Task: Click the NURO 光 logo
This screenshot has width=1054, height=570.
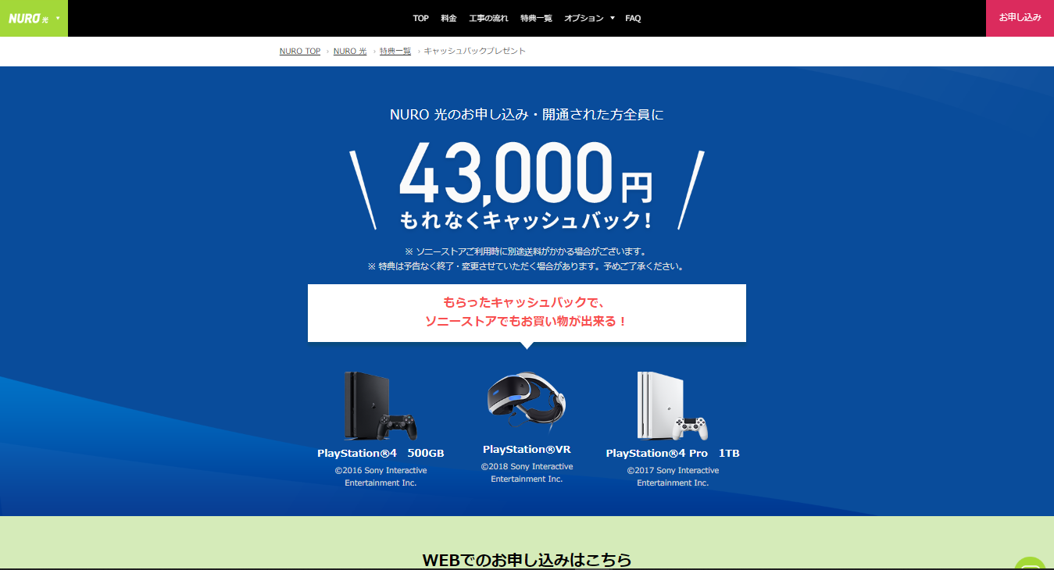Action: coord(28,18)
